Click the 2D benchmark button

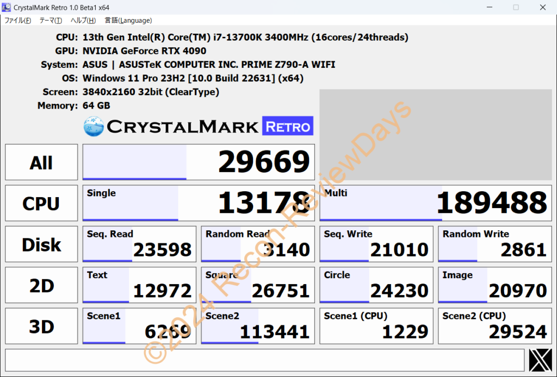point(41,285)
